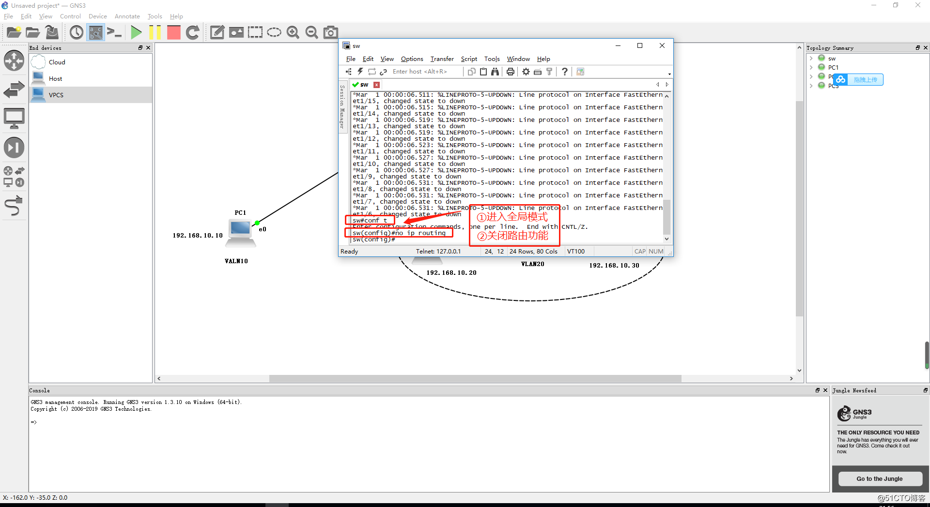Viewport: 930px width, 507px height.
Task: Paste clipboard into the terminal
Action: pos(483,72)
